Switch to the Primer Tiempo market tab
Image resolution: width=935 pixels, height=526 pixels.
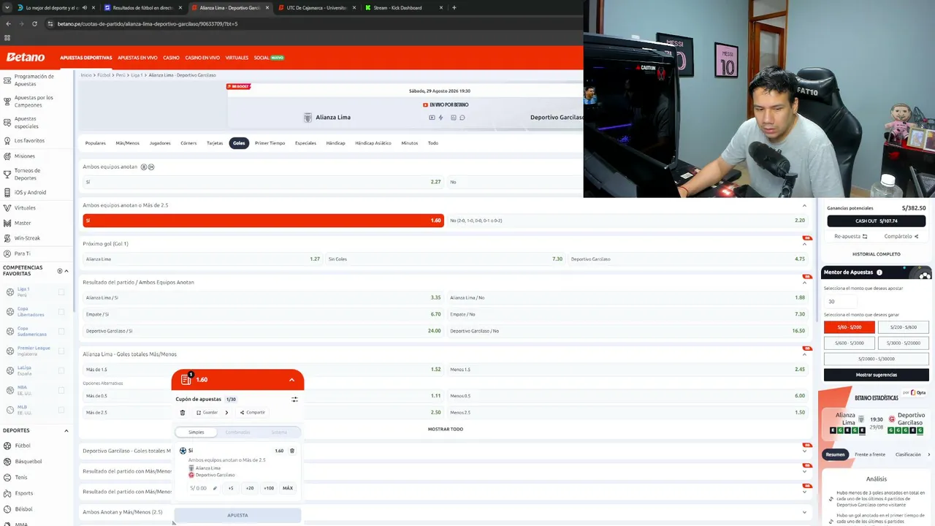coord(270,143)
